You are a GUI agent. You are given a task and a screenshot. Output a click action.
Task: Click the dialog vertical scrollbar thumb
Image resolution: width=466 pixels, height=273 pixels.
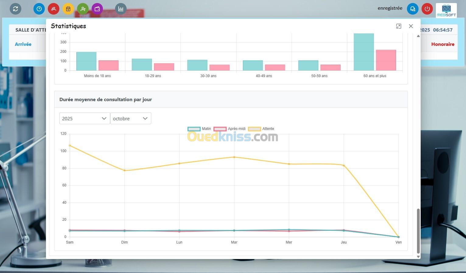418,231
